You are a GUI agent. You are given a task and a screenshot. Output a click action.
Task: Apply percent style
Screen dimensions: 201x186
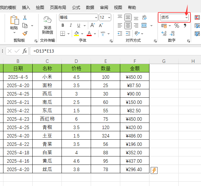click(x=177, y=26)
